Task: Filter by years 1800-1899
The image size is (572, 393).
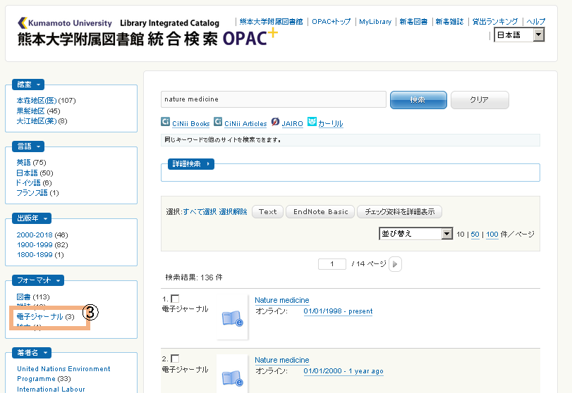Action: point(35,254)
